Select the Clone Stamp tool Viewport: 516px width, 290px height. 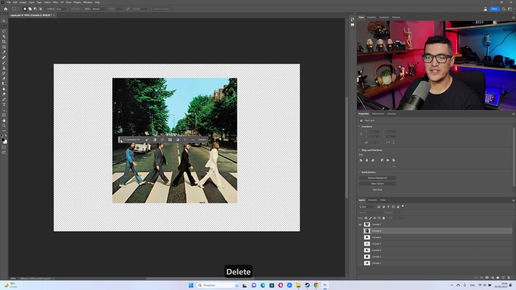tap(4, 68)
